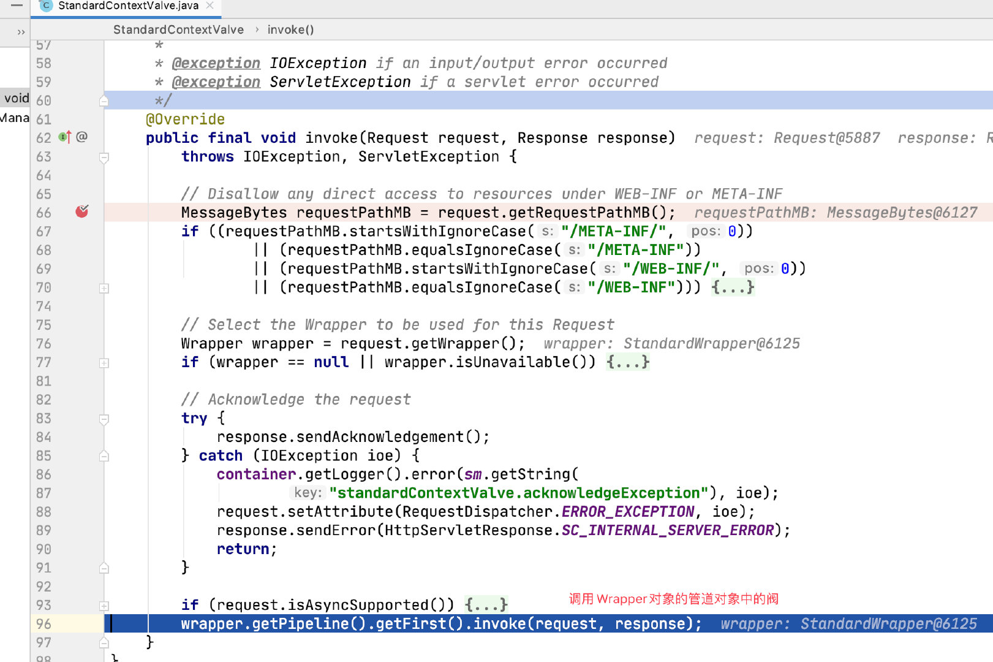Image resolution: width=993 pixels, height=662 pixels.
Task: Collapse the Javadoc comment fold at line 60
Action: (104, 101)
